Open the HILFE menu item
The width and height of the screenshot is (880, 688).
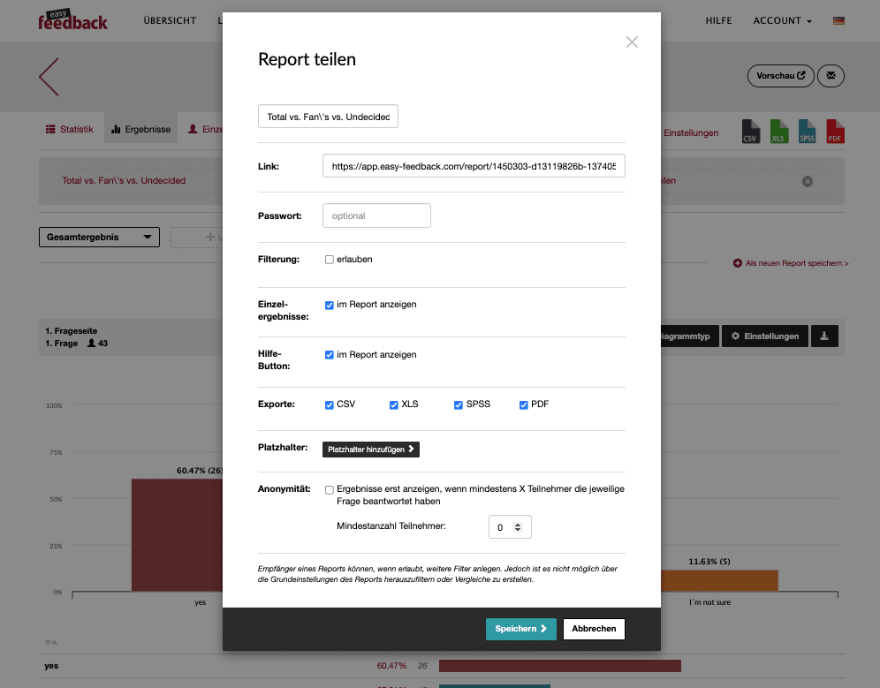click(x=718, y=20)
